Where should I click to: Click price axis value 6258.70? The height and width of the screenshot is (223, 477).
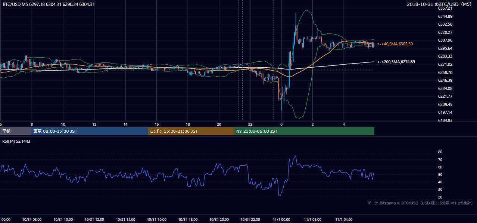445,72
